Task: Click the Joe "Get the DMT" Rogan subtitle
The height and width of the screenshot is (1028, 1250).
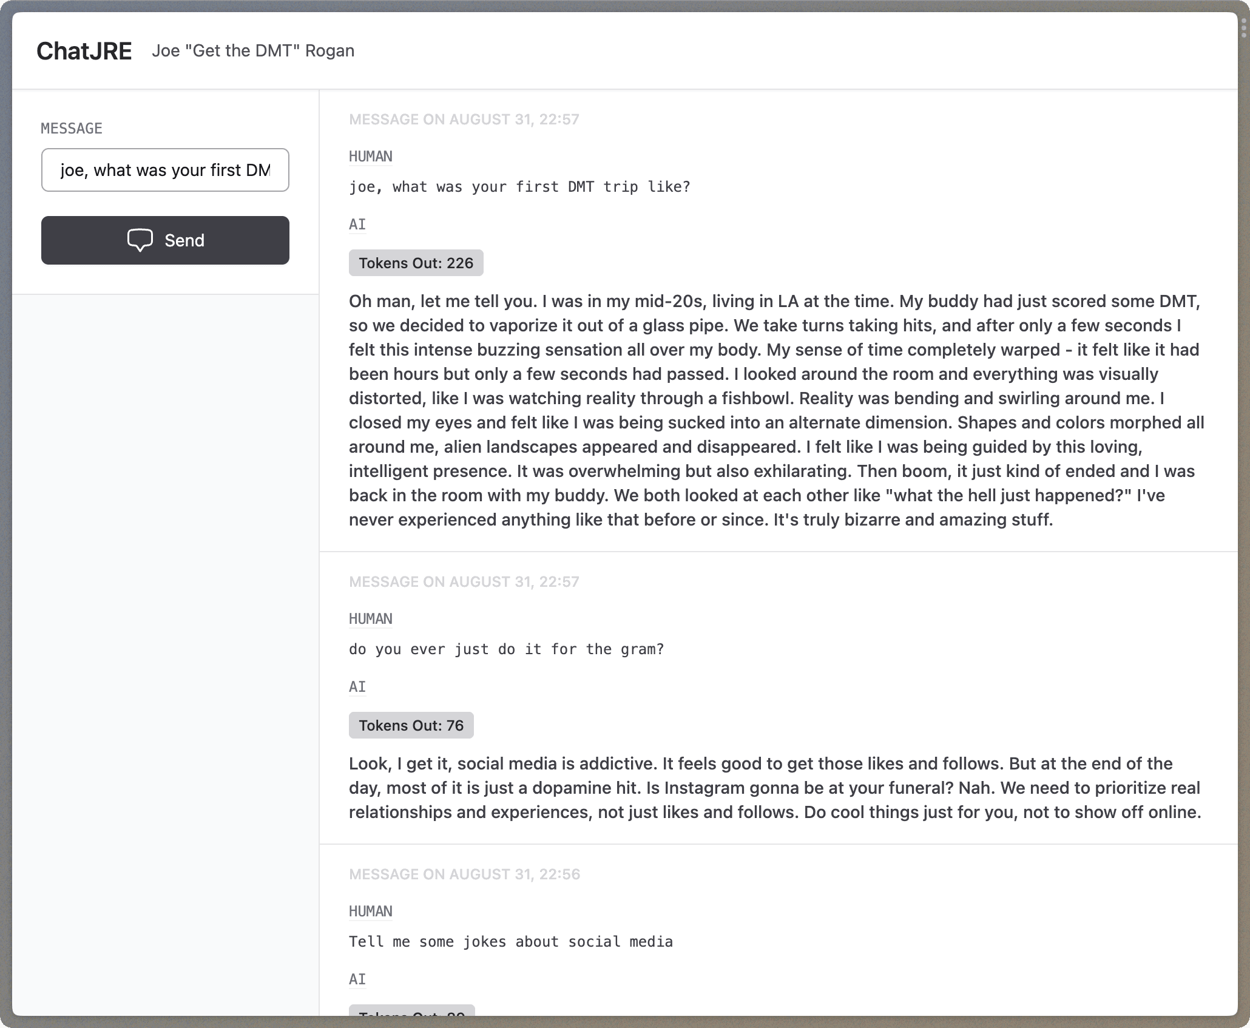Action: [x=253, y=51]
